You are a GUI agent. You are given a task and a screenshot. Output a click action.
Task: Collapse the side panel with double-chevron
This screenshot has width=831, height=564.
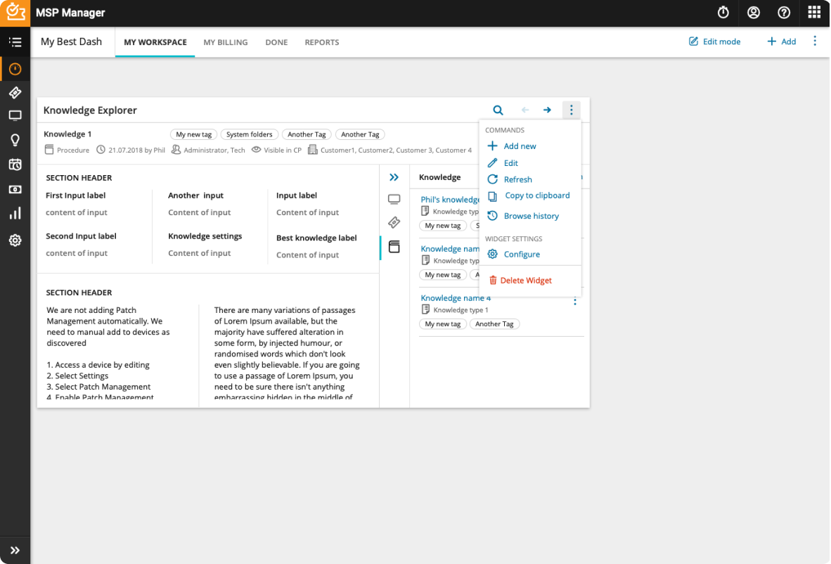(x=394, y=177)
